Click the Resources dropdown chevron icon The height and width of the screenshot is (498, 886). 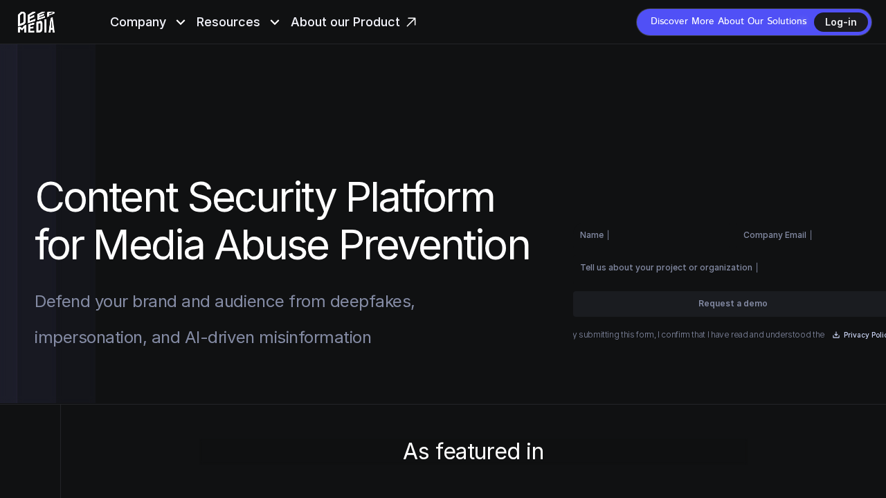point(275,22)
